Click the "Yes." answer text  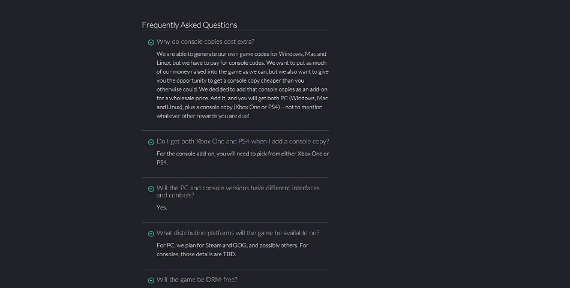tap(162, 208)
